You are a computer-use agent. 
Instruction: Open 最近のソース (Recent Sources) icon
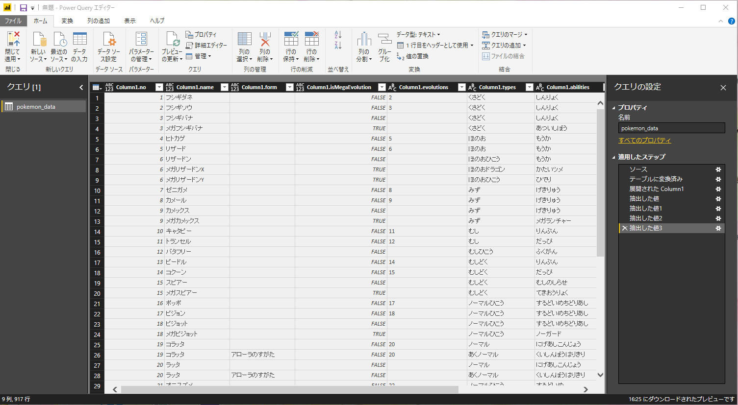pos(59,39)
